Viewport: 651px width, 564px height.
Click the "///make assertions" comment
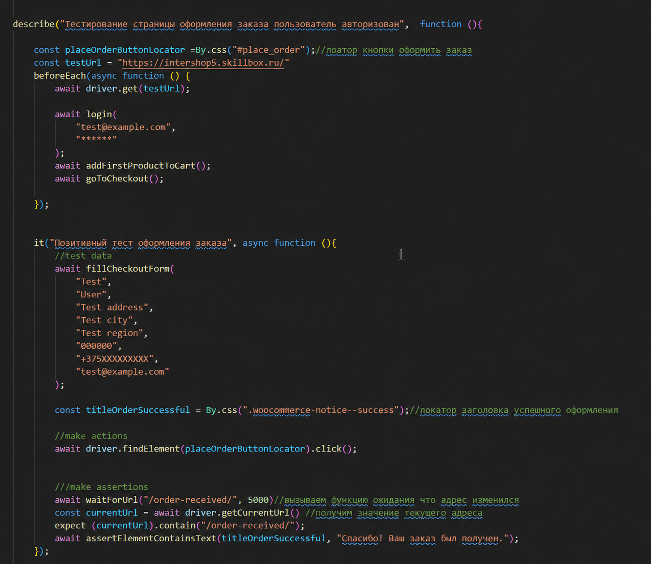[102, 487]
